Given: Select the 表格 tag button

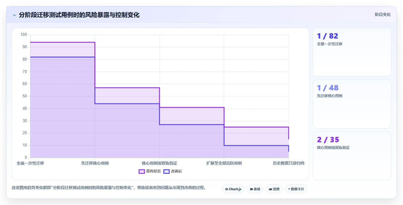Looking at the screenshot, I should (255, 189).
